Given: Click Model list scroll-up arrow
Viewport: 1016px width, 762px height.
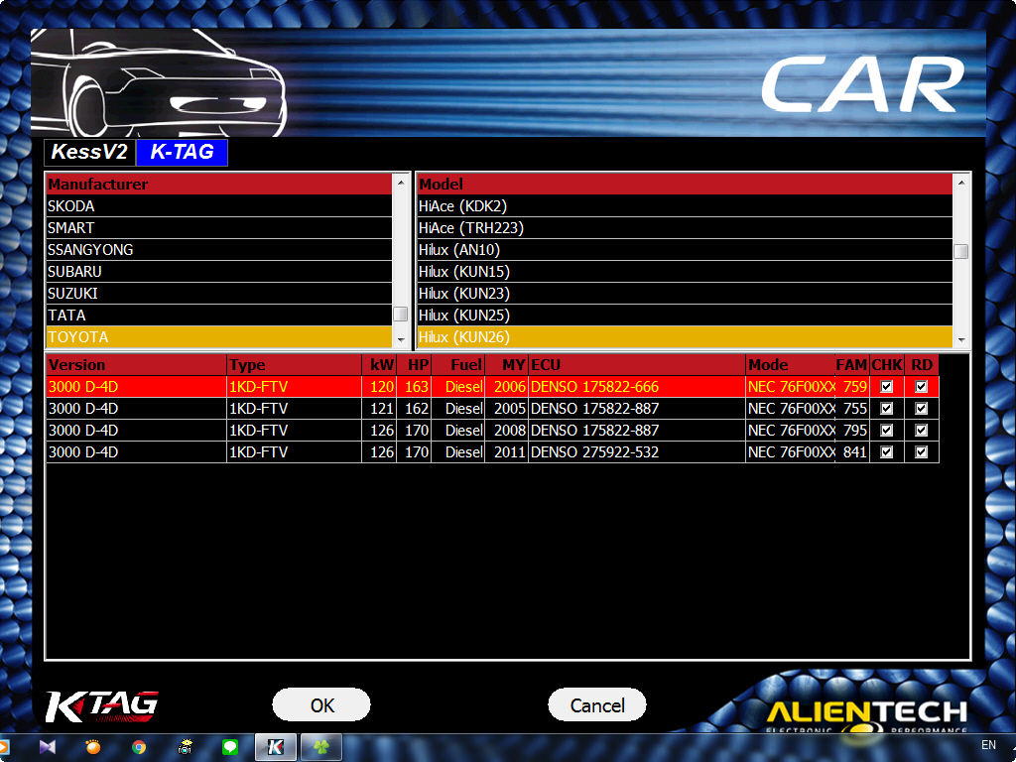Looking at the screenshot, I should (x=960, y=183).
